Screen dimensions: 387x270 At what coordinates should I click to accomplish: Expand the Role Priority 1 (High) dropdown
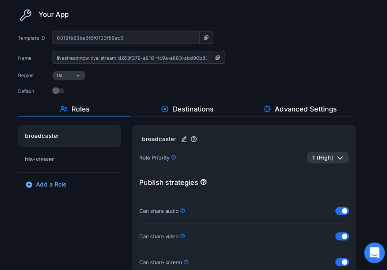[328, 157]
